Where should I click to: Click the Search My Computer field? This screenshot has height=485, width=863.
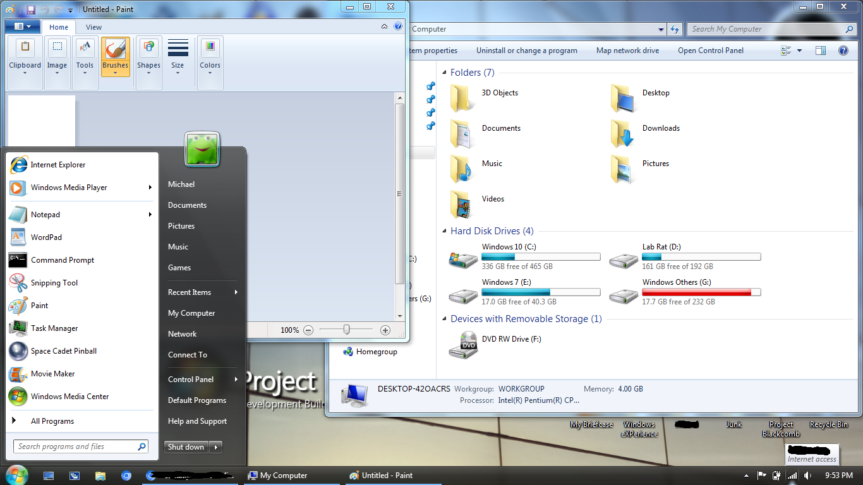click(771, 29)
